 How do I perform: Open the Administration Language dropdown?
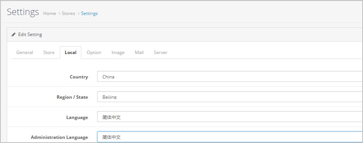click(230, 137)
